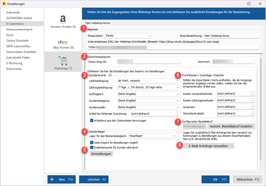Open the Amazon-Konten section icon
Image resolution: width=266 pixels, height=186 pixels.
tap(63, 20)
